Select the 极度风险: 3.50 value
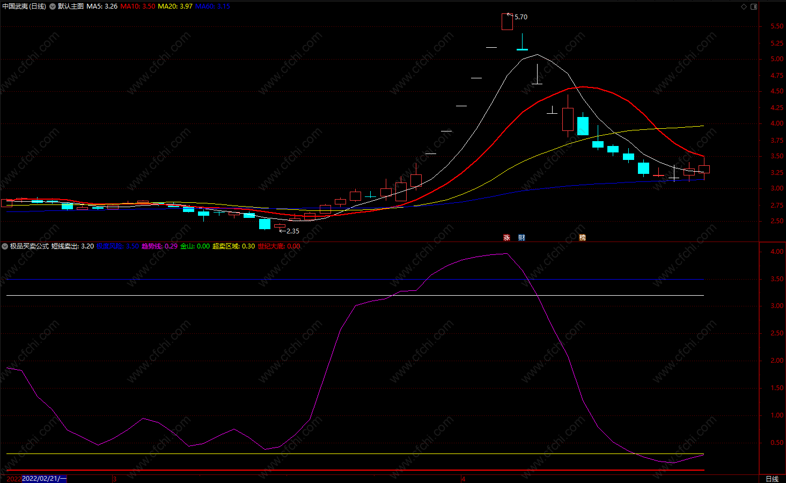This screenshot has height=483, width=786. pos(117,246)
